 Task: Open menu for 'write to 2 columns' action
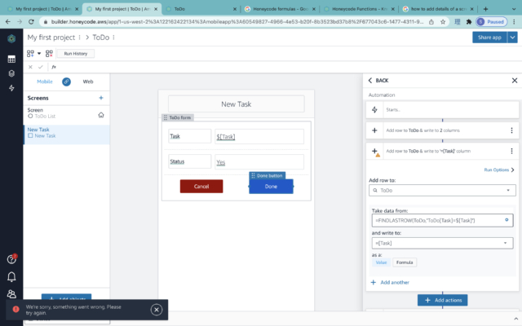tap(511, 130)
